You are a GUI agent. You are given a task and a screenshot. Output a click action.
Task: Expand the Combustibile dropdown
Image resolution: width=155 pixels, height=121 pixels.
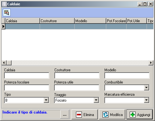point(147,88)
